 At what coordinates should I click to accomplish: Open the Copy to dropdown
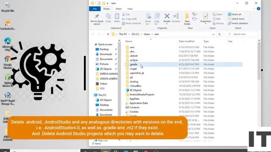pyautogui.click(x=157, y=19)
